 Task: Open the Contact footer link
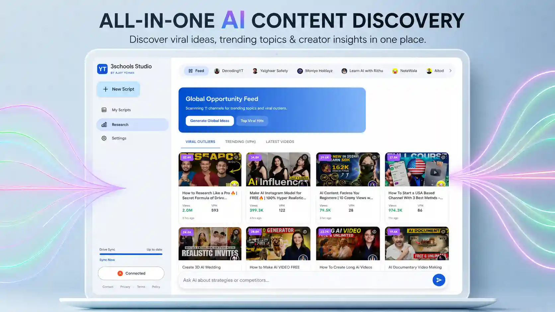pyautogui.click(x=108, y=287)
